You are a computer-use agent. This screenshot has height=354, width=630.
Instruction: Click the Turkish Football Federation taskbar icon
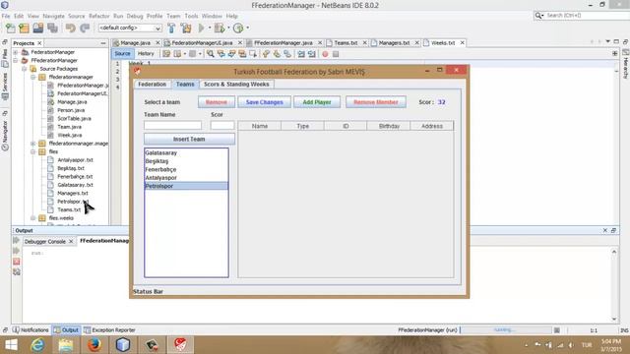[x=180, y=345]
